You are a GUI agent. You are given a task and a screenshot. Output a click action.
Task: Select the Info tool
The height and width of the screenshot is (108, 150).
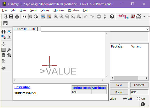tap(3, 32)
